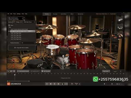Click the timeline playhead marker
This screenshot has width=131, height=98.
pos(15,75)
